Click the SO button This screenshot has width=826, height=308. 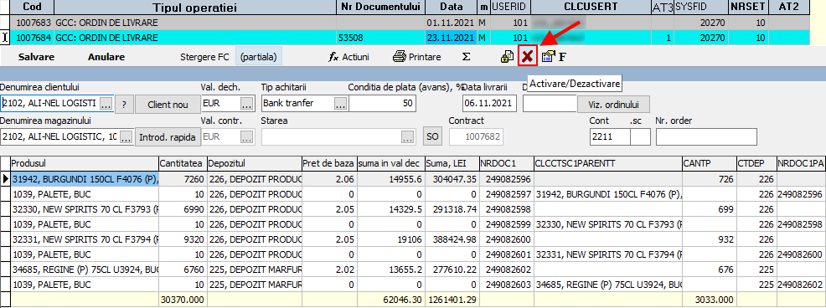pos(432,137)
